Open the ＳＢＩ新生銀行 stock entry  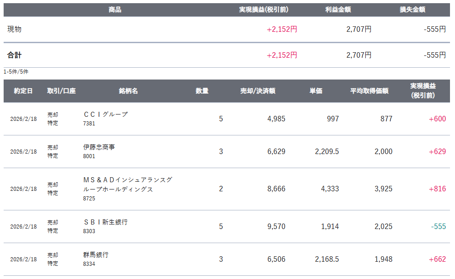pyautogui.click(x=106, y=222)
